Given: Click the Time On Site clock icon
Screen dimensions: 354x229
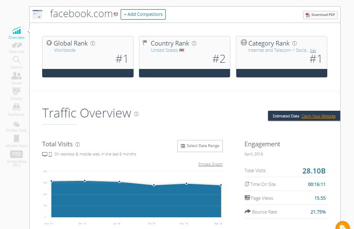Looking at the screenshot, I should coord(247,184).
